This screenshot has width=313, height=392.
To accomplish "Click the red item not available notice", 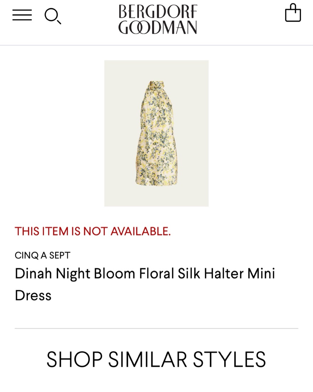I will (x=93, y=231).
